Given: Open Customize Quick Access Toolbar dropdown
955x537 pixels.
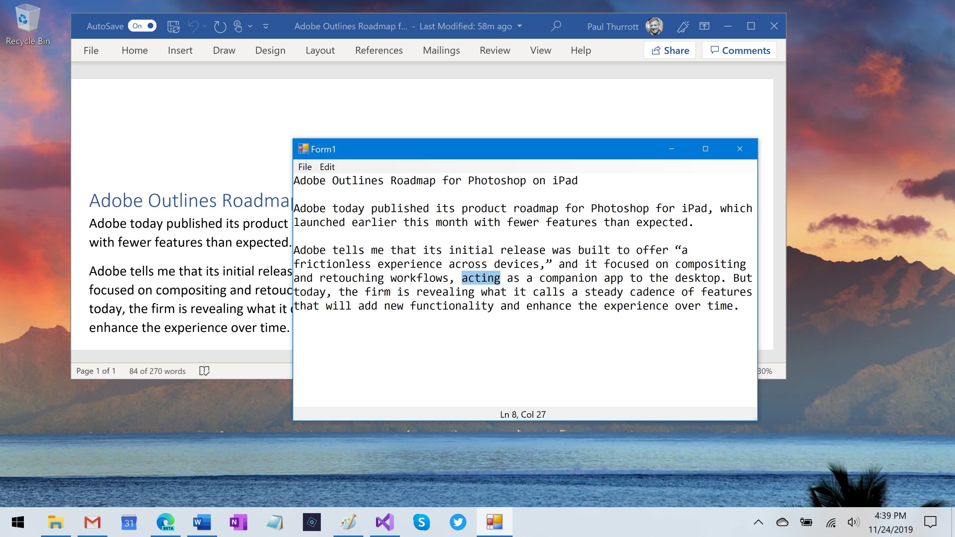Looking at the screenshot, I should 266,26.
